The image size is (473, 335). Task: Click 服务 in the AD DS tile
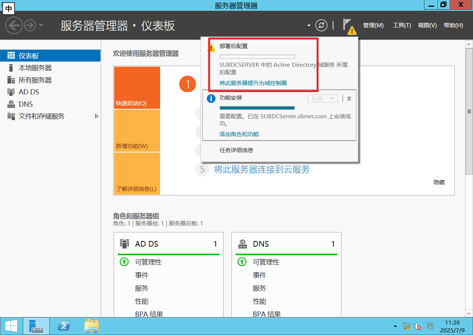click(142, 288)
